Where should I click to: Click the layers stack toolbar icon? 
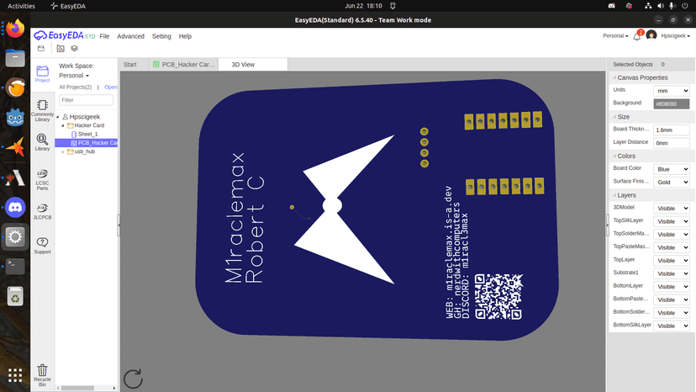pyautogui.click(x=75, y=49)
